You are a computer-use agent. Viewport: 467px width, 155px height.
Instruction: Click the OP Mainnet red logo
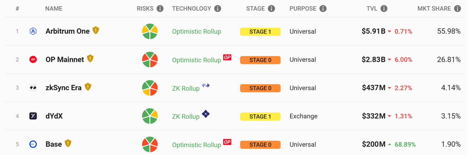pos(33,59)
